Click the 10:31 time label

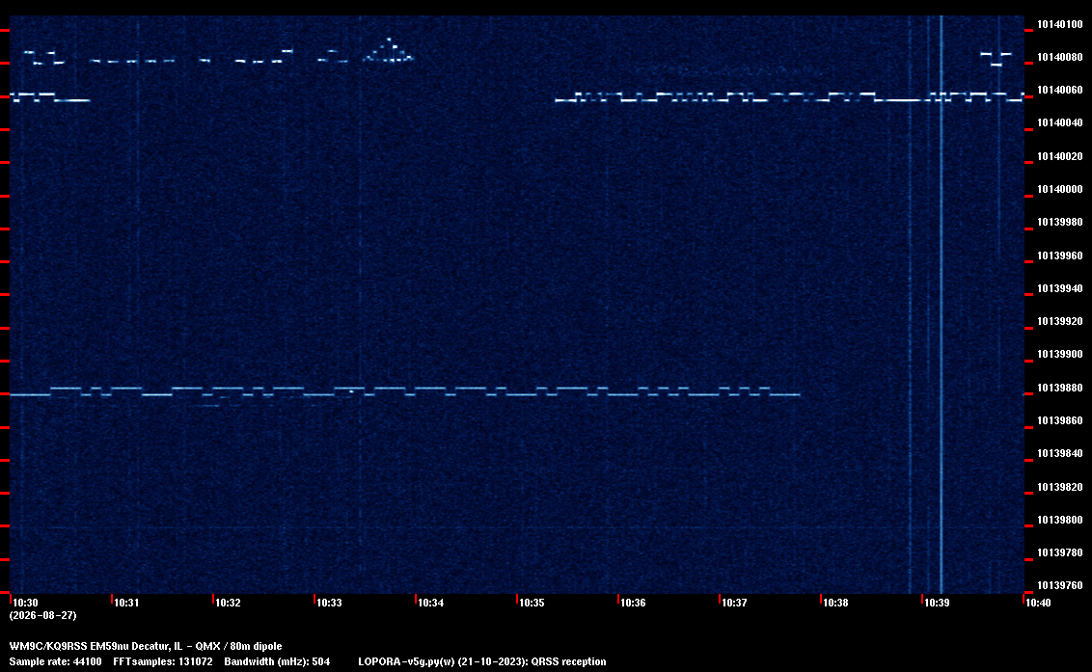pyautogui.click(x=126, y=603)
